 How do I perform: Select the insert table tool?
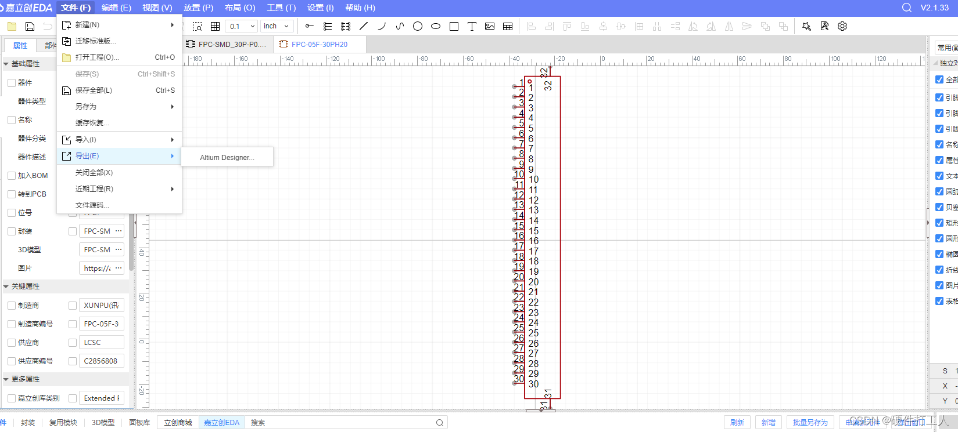pos(508,26)
